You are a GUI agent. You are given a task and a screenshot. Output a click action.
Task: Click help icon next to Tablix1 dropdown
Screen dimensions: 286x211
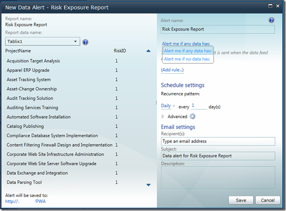85,42
